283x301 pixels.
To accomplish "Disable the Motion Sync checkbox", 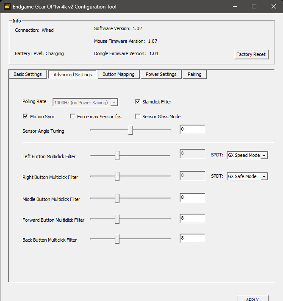I will coord(25,117).
